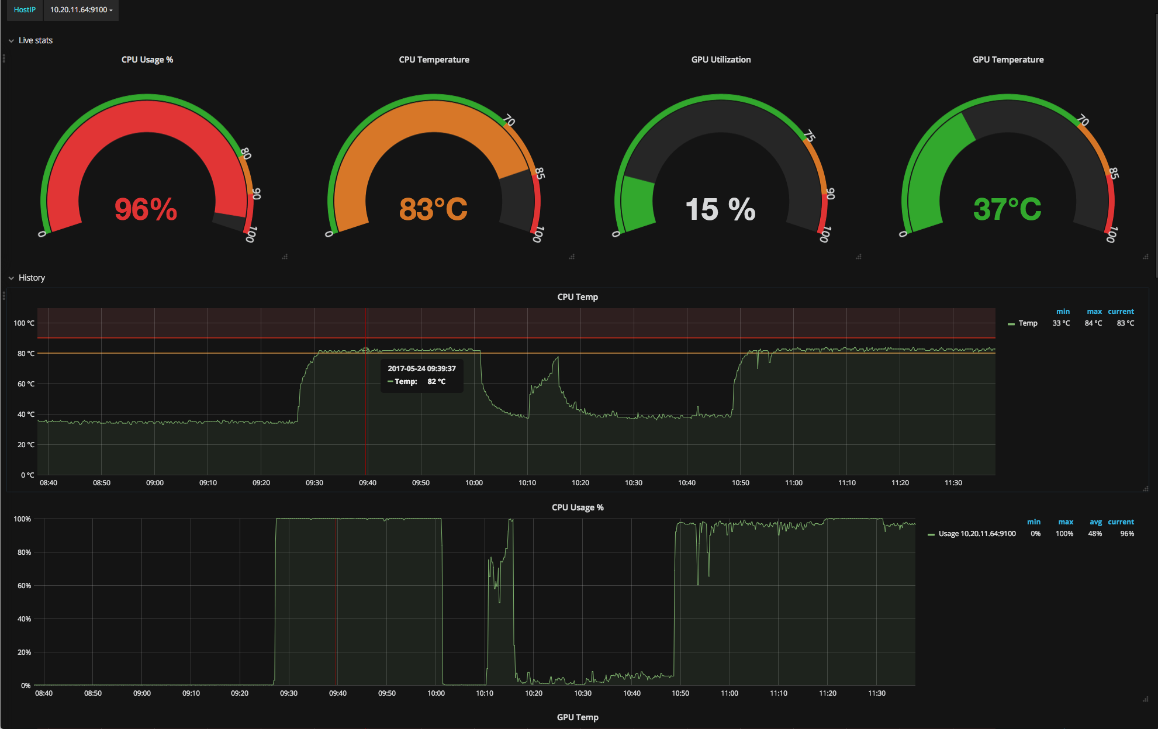Sort legend by max temperature column
The height and width of the screenshot is (729, 1158).
pos(1094,311)
